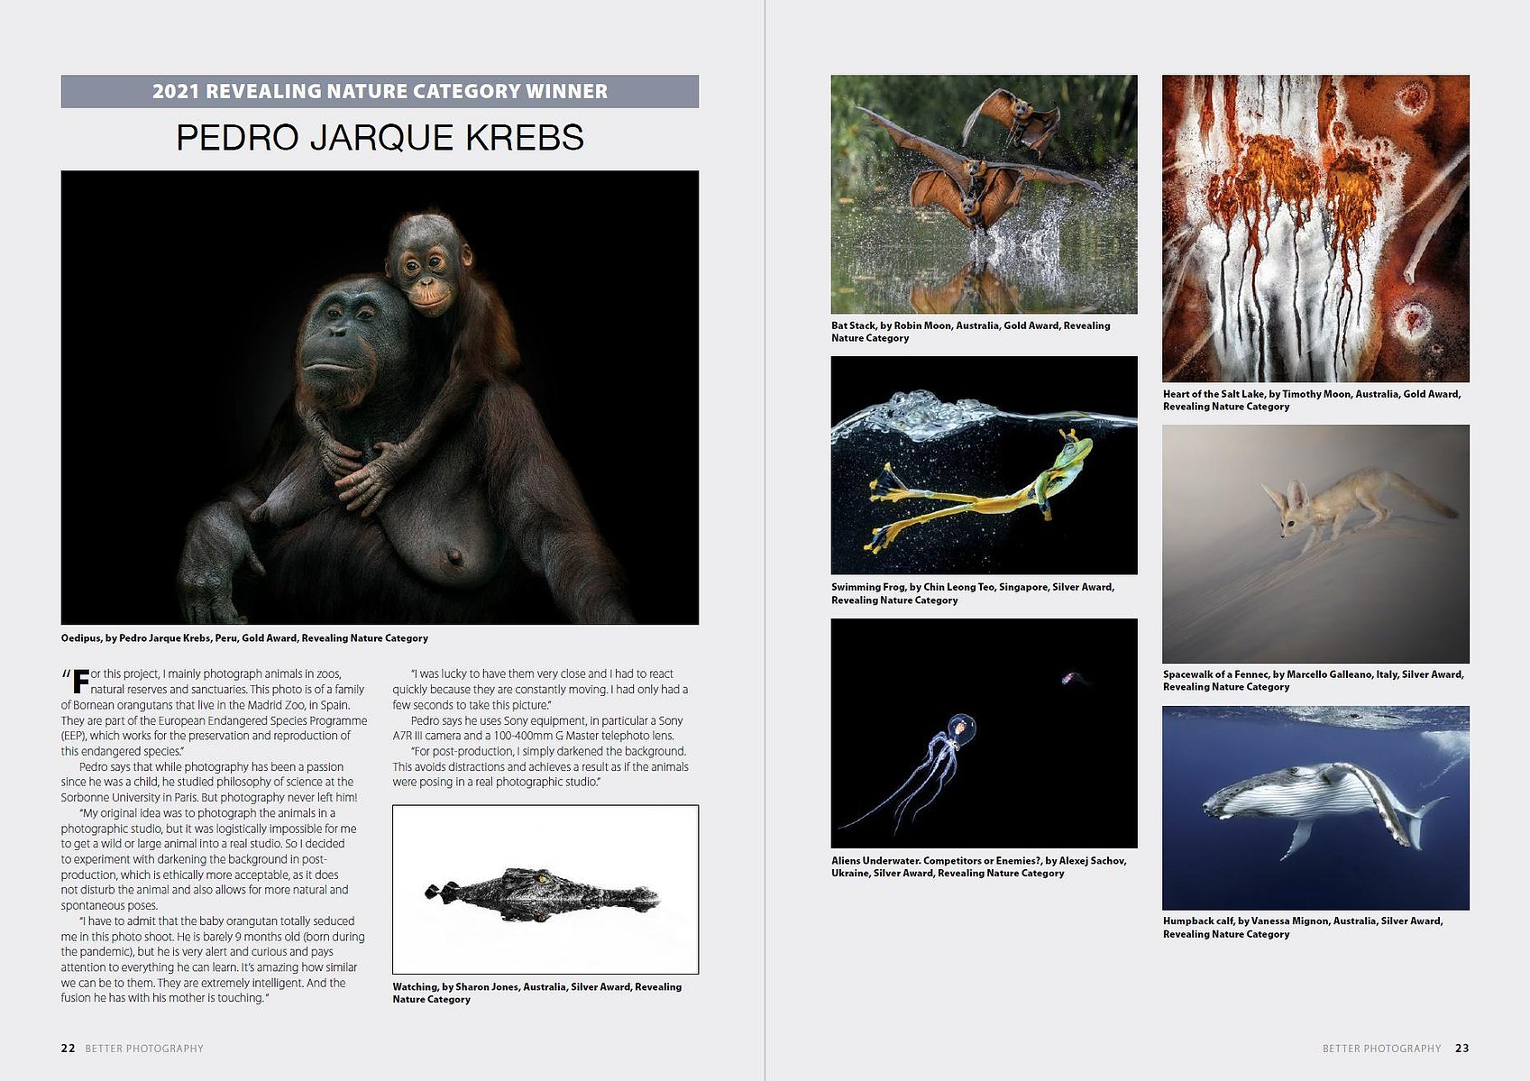Click the paragraph starting 'I was lucky to have them'
This screenshot has width=1530, height=1081.
pyautogui.click(x=540, y=689)
